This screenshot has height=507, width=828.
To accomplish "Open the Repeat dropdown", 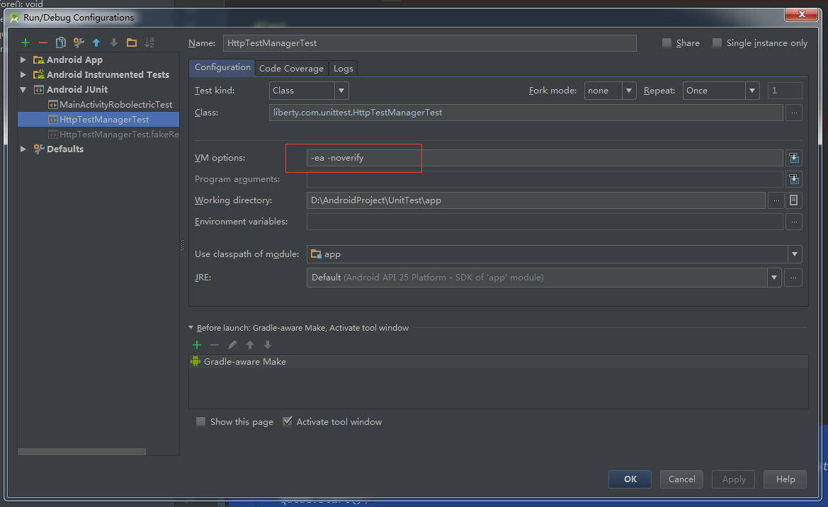I will (x=752, y=91).
